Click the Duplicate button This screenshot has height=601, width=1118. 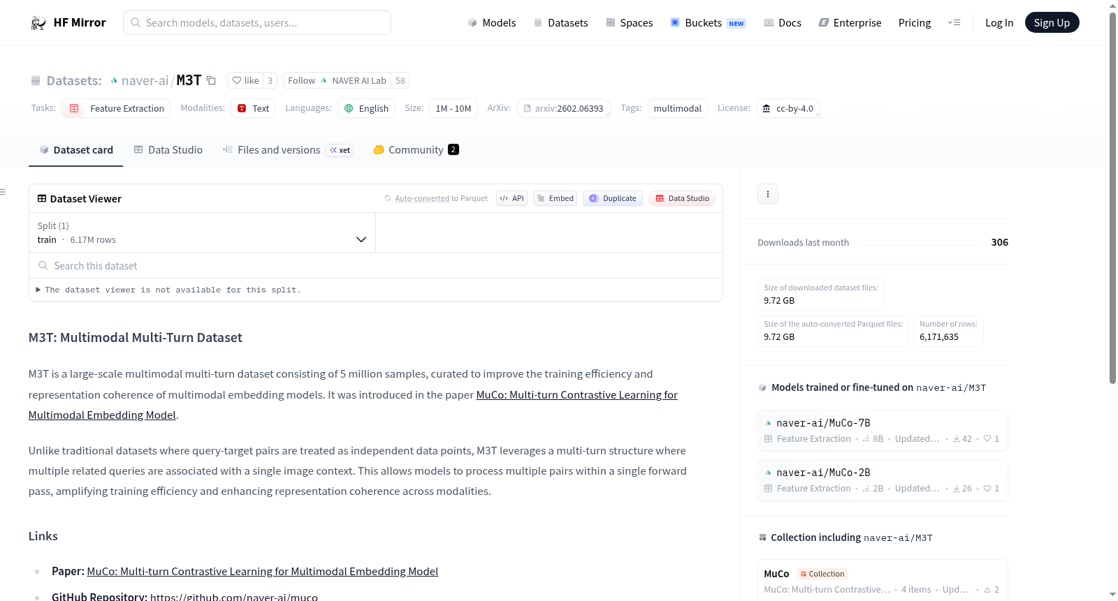tap(613, 198)
